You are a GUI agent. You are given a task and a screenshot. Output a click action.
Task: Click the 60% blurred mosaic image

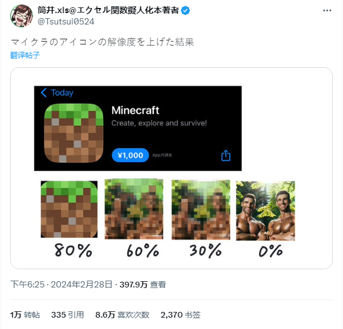point(134,209)
